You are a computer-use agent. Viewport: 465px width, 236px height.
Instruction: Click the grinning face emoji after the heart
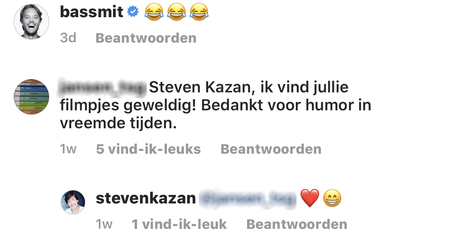(332, 198)
